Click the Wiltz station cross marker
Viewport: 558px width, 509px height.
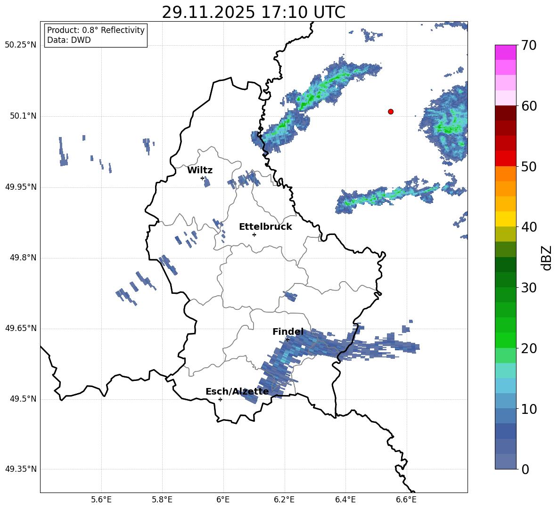coord(203,178)
